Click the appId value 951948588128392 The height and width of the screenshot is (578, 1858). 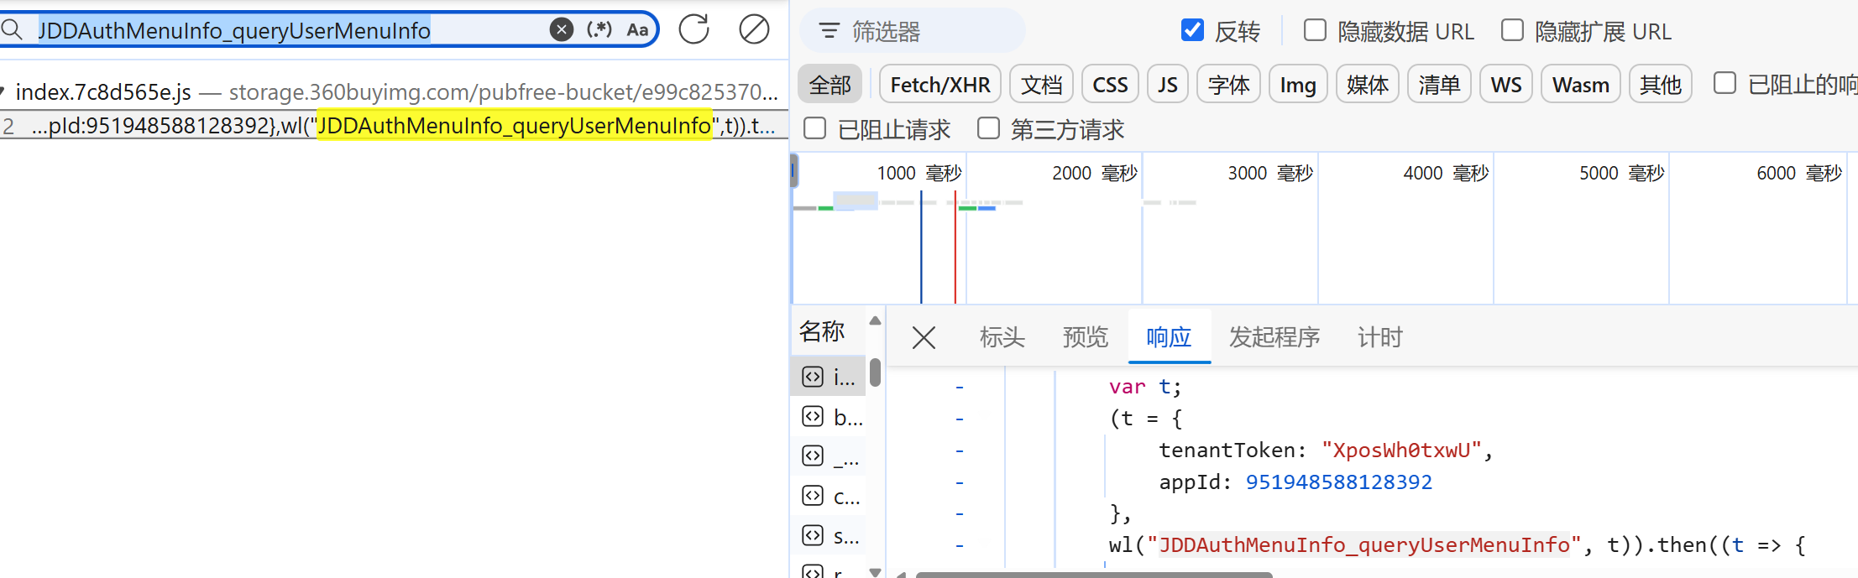(1338, 482)
